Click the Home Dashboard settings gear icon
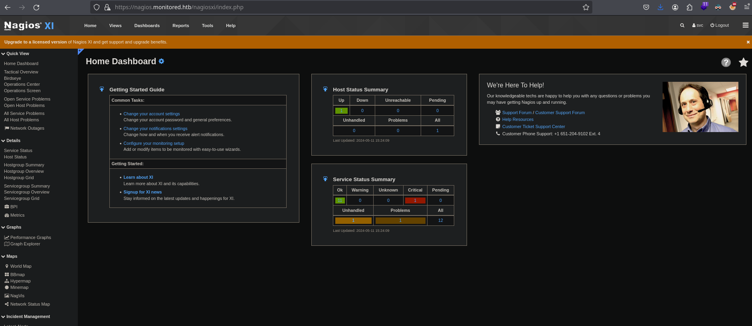752x326 pixels. tap(161, 61)
